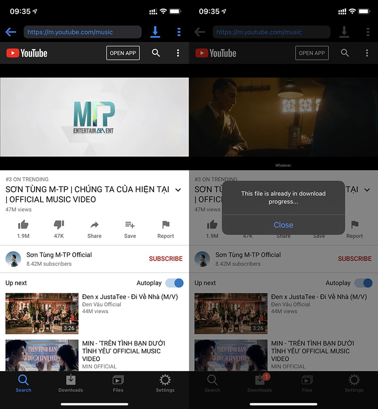This screenshot has width=378, height=409.
Task: Tap the playing video on right screen
Action: pos(283,117)
